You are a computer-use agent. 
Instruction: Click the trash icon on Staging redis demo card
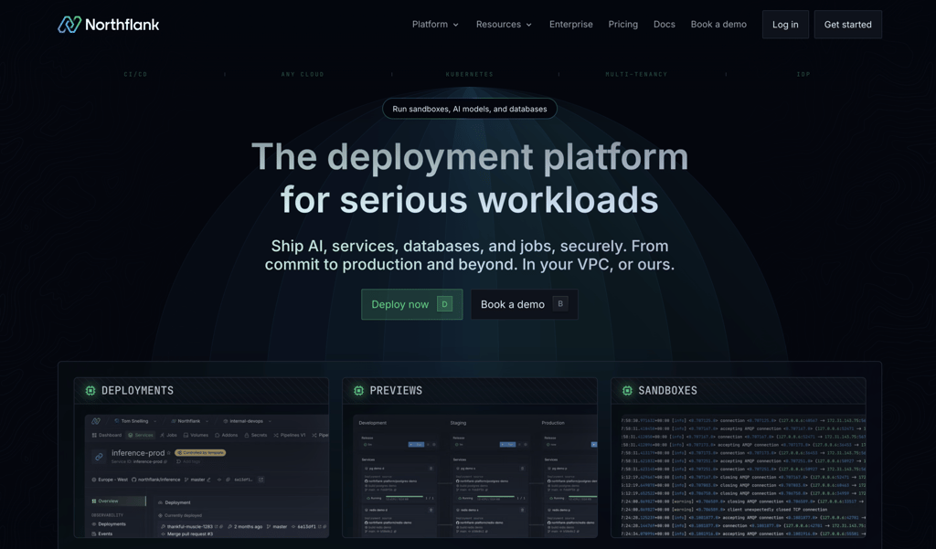(x=522, y=511)
